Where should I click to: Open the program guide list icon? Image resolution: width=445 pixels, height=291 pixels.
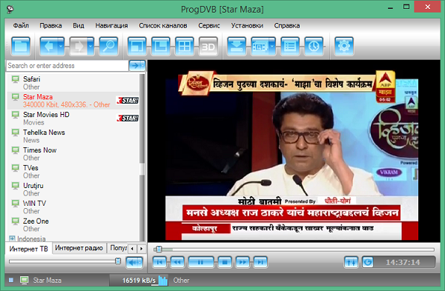[290, 46]
